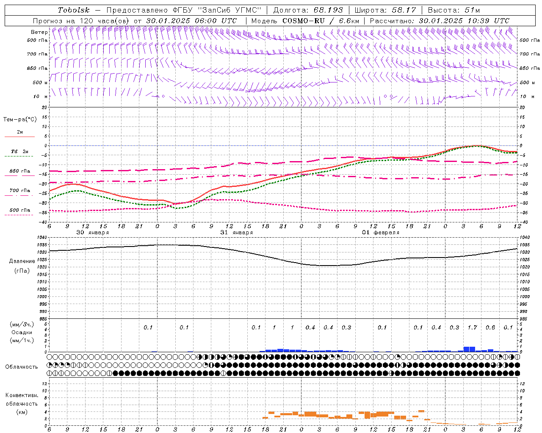Image resolution: width=542 pixels, height=433 pixels.
Task: Click the Давление pressure panel label
Action: [22, 261]
